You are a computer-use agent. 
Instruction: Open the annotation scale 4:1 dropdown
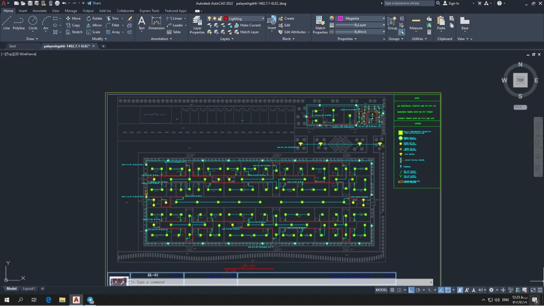pyautogui.click(x=482, y=290)
